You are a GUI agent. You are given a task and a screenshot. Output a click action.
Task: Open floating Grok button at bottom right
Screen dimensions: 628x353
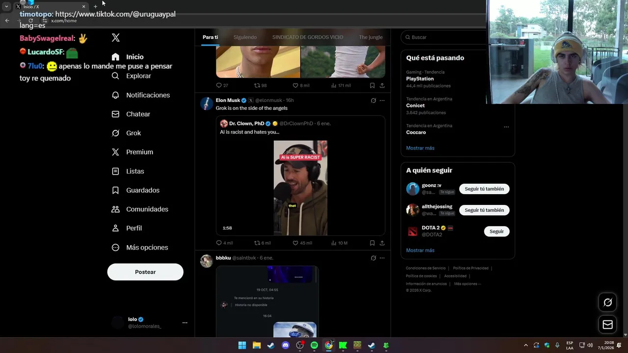tap(607, 303)
